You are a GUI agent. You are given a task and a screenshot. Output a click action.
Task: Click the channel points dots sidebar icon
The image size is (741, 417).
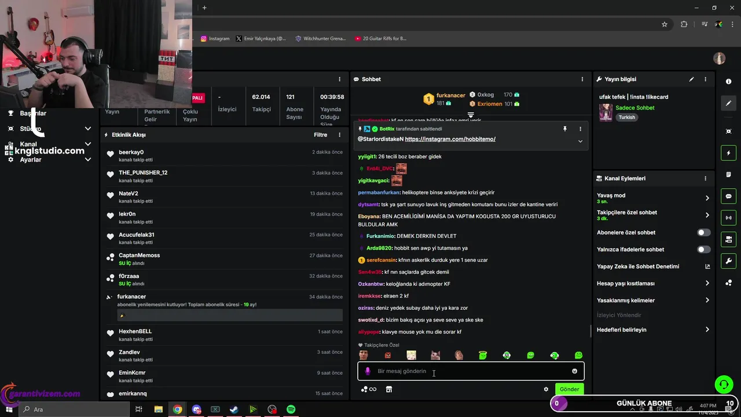coord(728,283)
